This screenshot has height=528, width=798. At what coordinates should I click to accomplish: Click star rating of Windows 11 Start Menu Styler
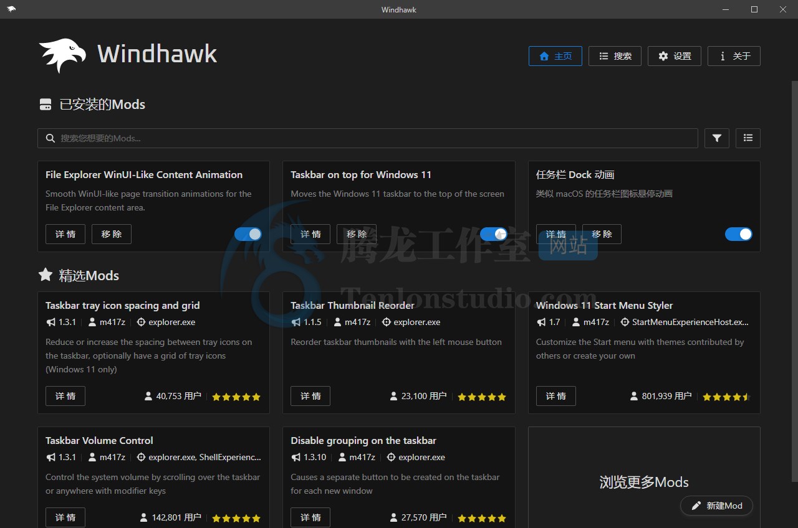[727, 397]
